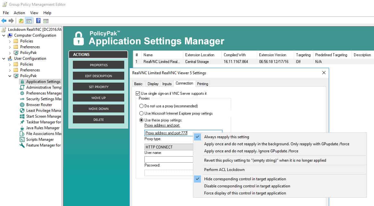Choose Disable corresponding control in target application

pos(280,186)
